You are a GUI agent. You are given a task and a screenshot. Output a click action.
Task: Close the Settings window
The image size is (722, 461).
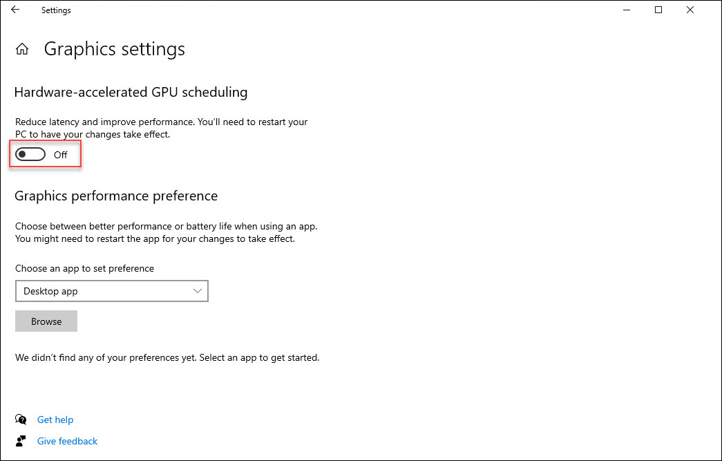[x=690, y=10]
